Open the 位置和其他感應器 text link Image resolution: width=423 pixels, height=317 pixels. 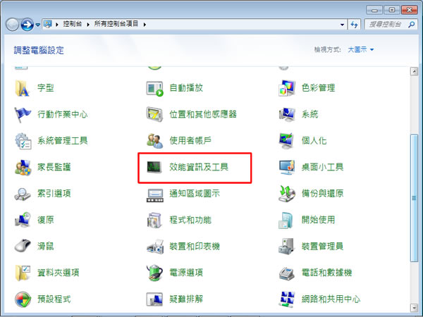pyautogui.click(x=203, y=114)
